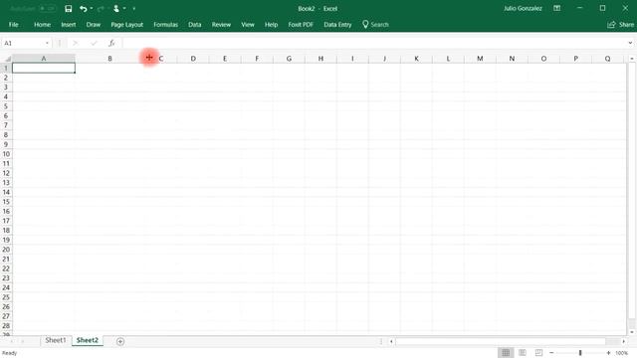This screenshot has width=637, height=358.
Task: Click the Undo arrow icon
Action: [x=84, y=9]
